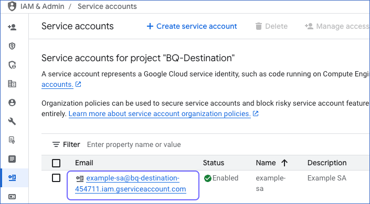Click the Example SA description cell
370x204 pixels.
point(327,178)
